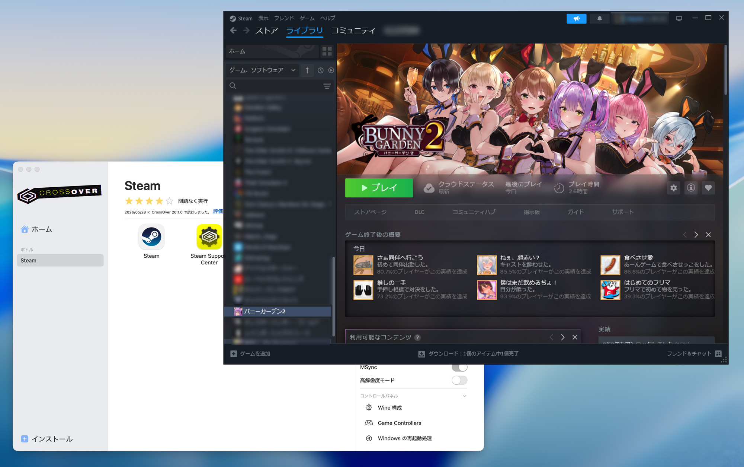Open the DLC link

(x=419, y=212)
